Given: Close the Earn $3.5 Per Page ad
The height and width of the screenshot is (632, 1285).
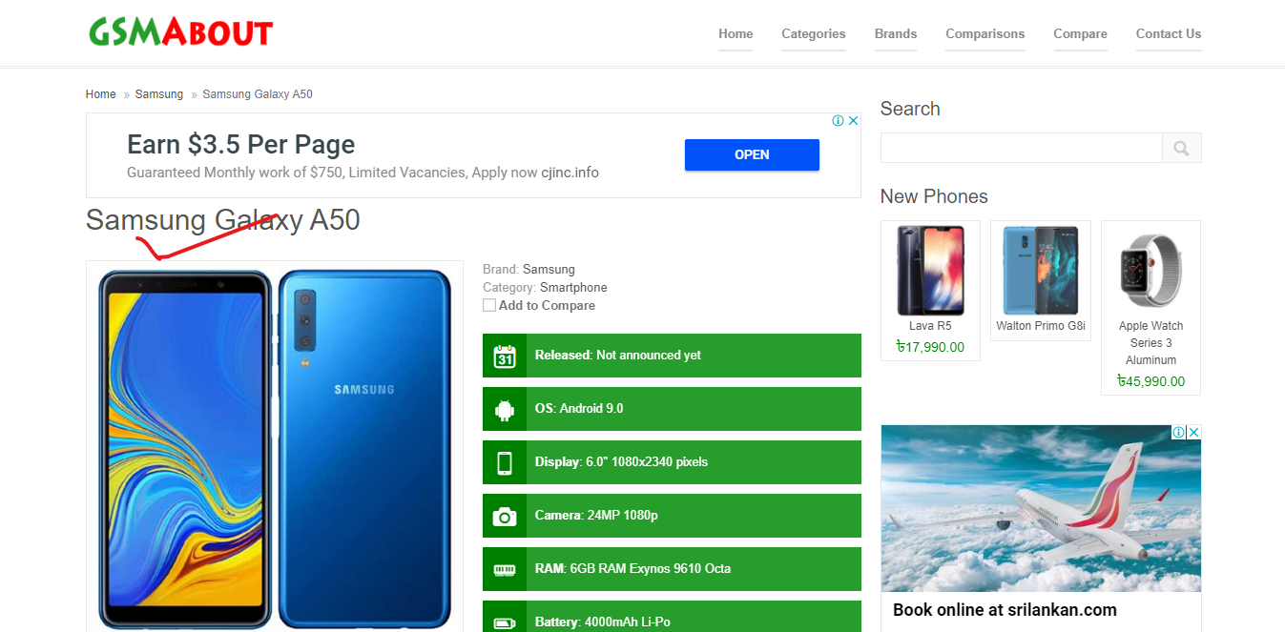Looking at the screenshot, I should point(854,121).
